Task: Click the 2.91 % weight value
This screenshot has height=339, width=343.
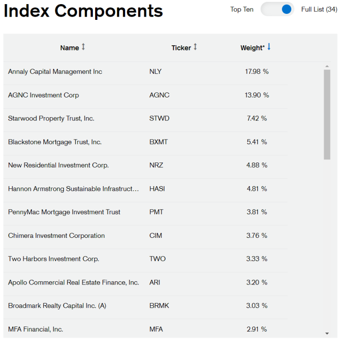Action: click(x=257, y=329)
